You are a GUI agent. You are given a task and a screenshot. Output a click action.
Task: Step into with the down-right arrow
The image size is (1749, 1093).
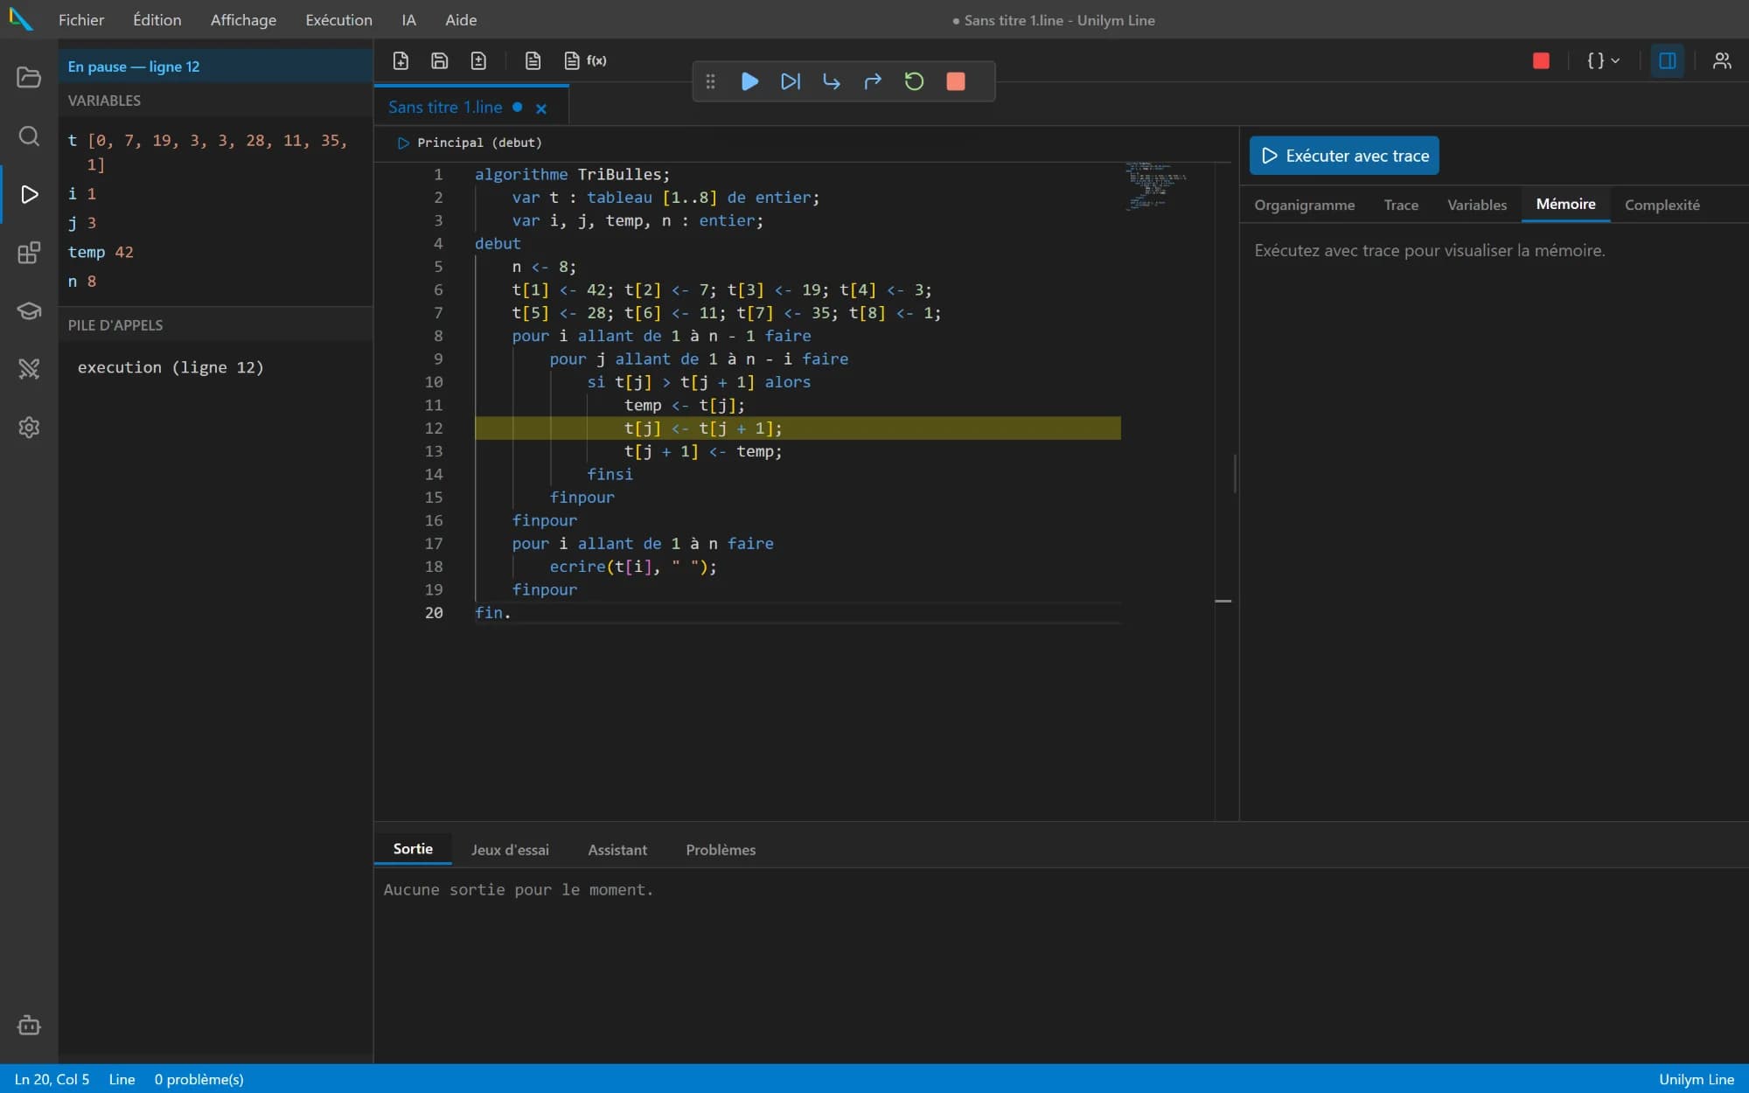(x=832, y=81)
